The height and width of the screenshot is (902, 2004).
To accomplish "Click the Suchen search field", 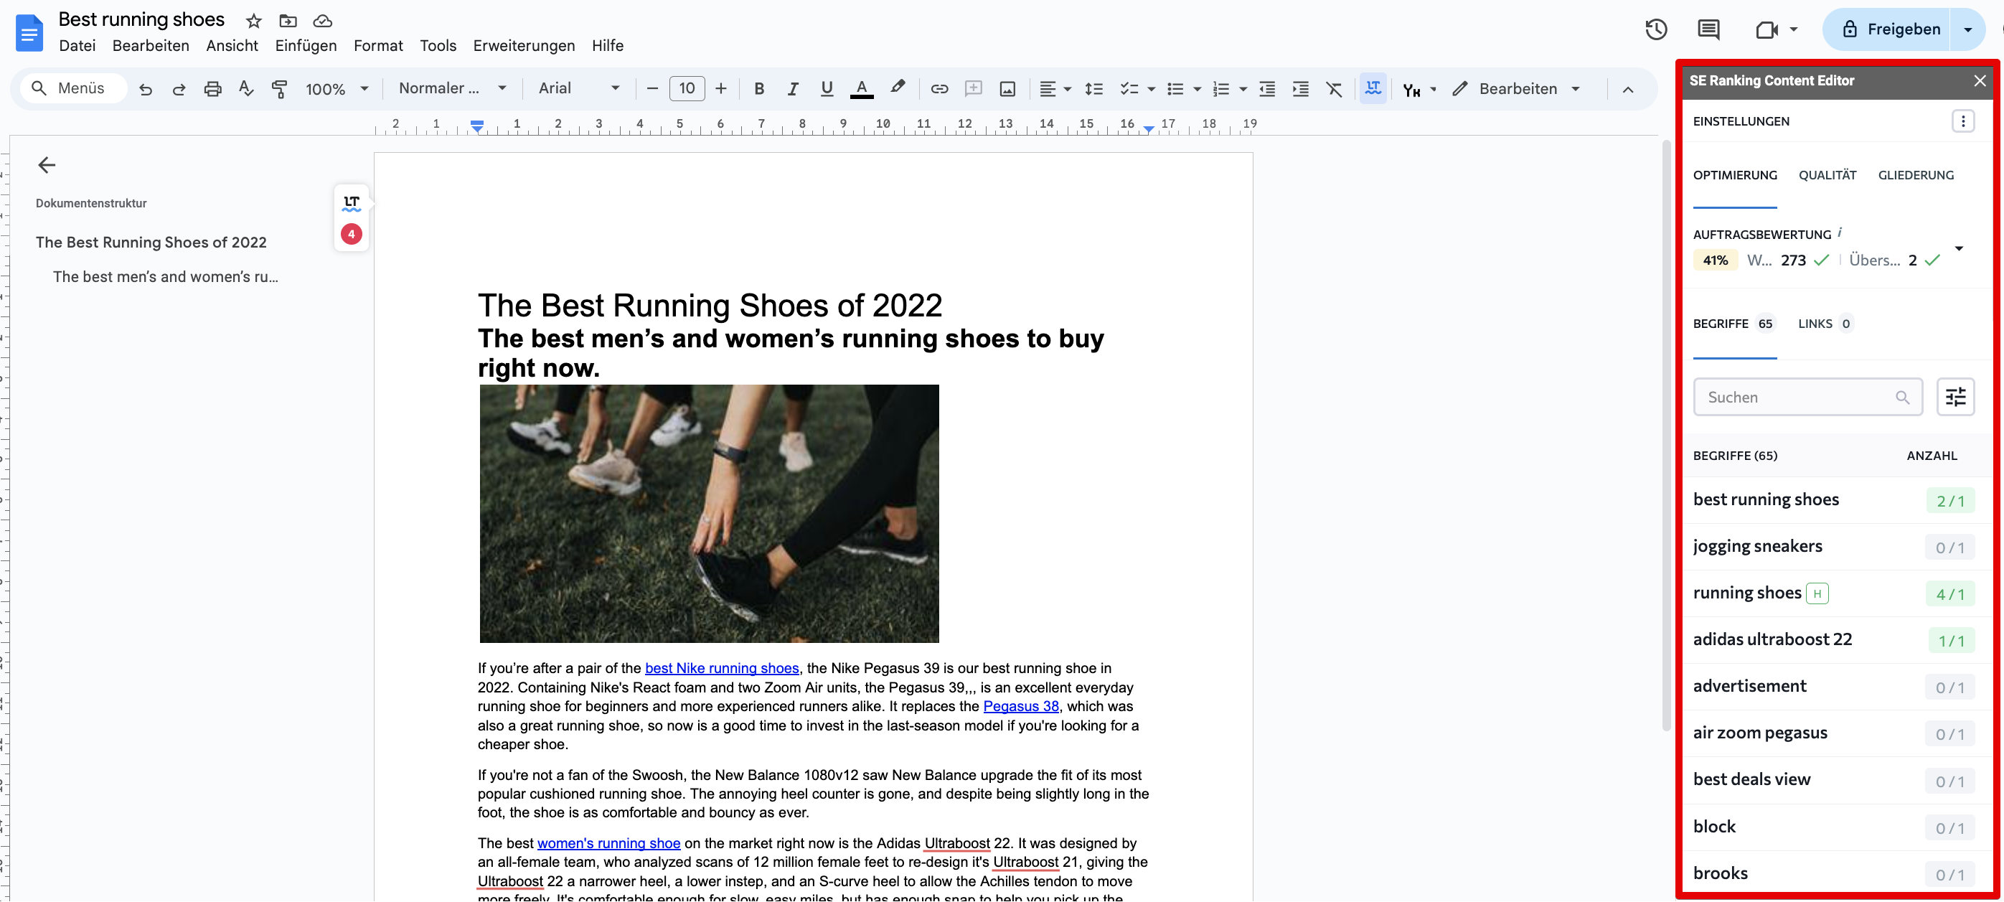I will click(x=1797, y=397).
